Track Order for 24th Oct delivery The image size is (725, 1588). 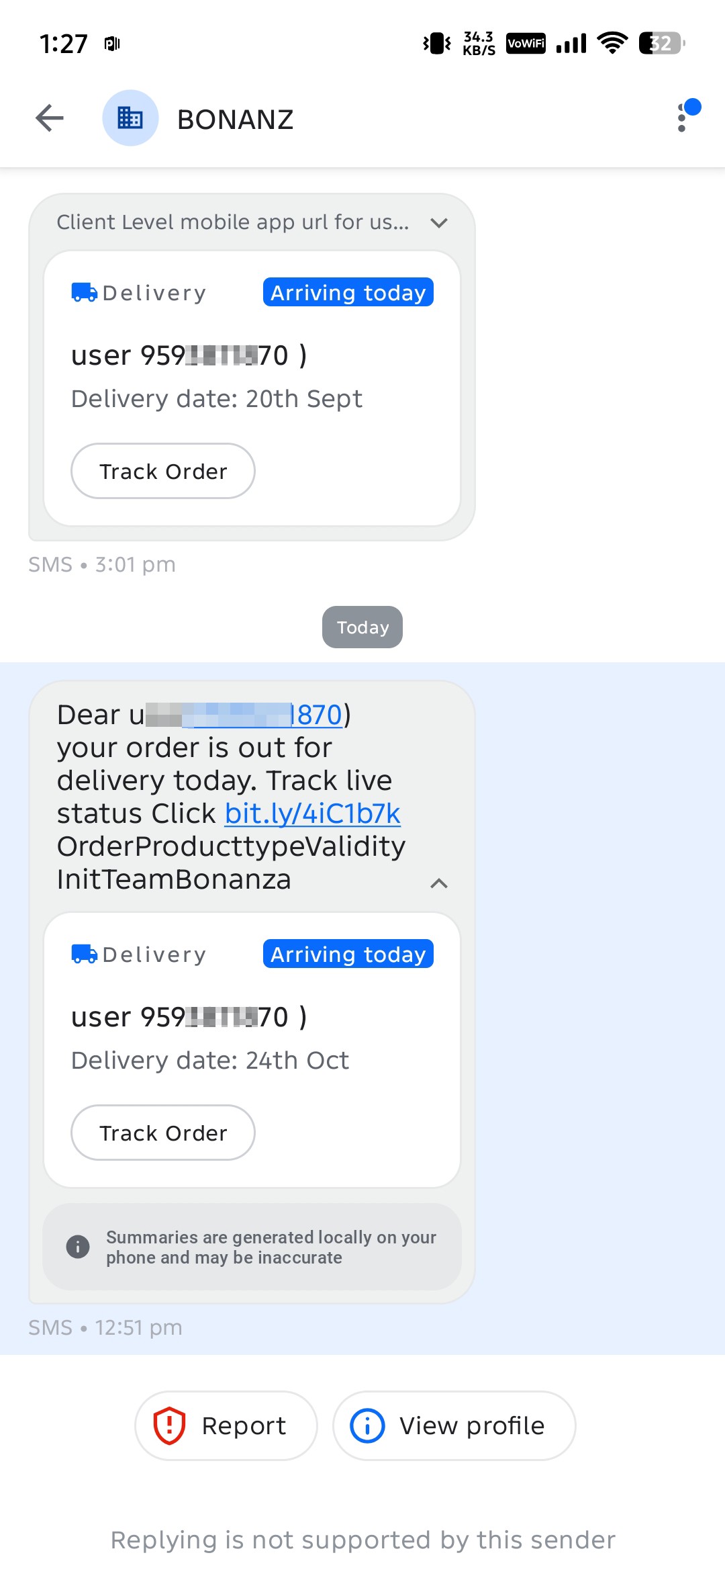[163, 1133]
